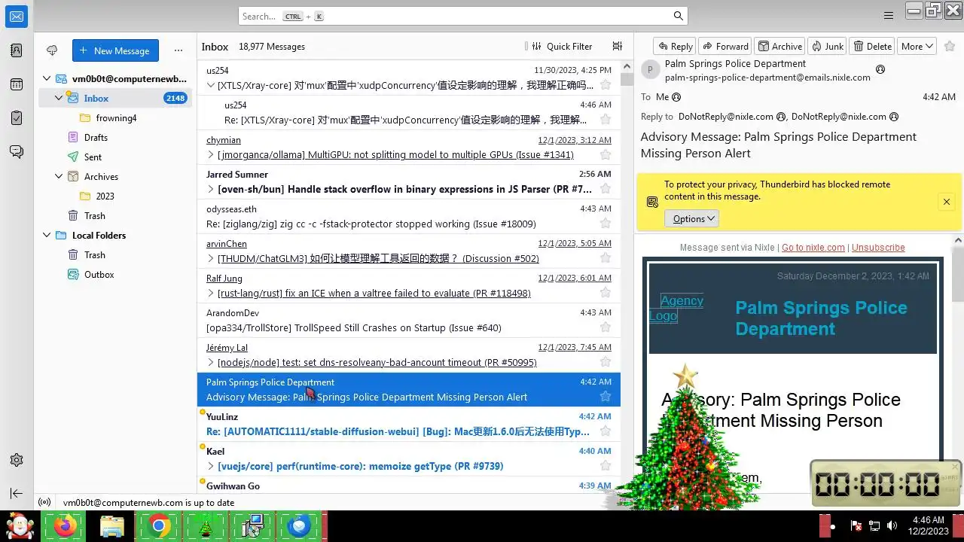Collapse the Inbox subfolders
964x542 pixels.
59,98
